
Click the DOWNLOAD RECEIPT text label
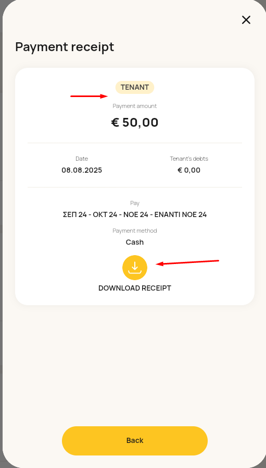(x=135, y=288)
